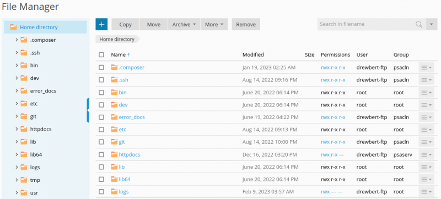Screen dimensions: 441x199
Task: Edit permissions rwx r-x --- for httpdocs
Action: (x=333, y=154)
